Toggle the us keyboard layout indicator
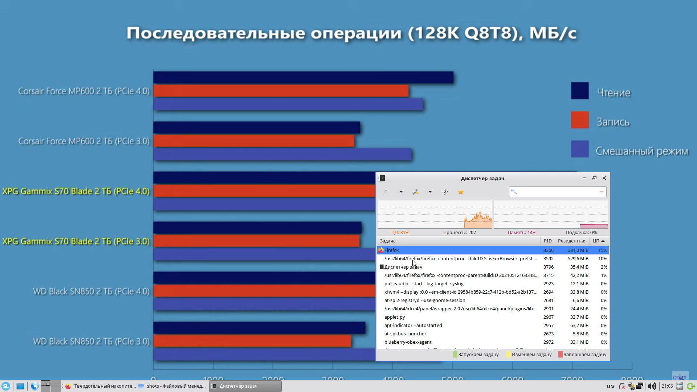This screenshot has height=392, width=697. (610, 386)
